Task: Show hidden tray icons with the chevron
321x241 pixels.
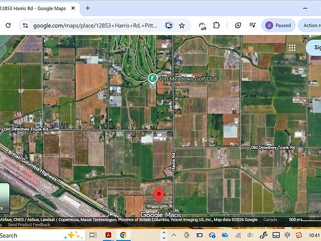Action: coord(174,235)
